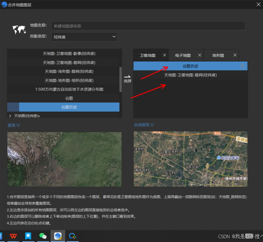The image size is (263, 242).
Task: Select 谷歌历史 in the right merged list
Action: [x=190, y=66]
